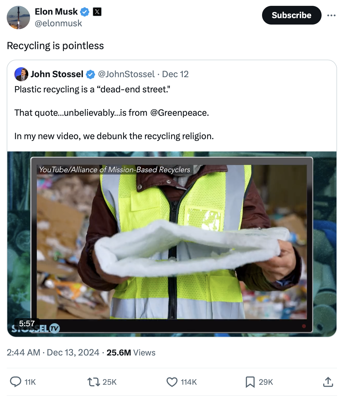Open John Stossel's small avatar
This screenshot has width=342, height=397.
coord(21,74)
